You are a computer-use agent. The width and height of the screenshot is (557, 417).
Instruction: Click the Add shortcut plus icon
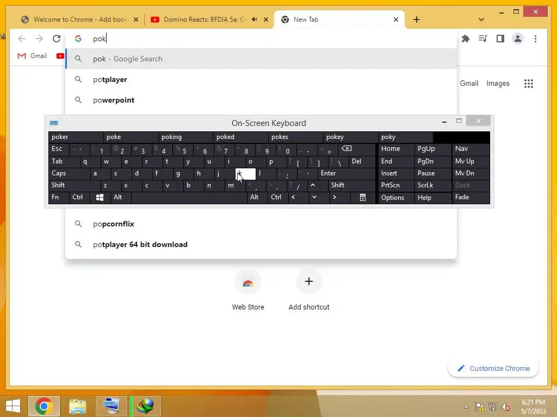(309, 281)
